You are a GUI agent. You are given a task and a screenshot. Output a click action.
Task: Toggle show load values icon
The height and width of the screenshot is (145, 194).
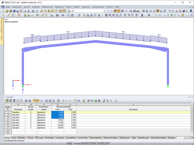pyautogui.click(x=119, y=11)
